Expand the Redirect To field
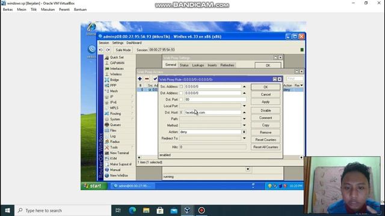The width and height of the screenshot is (385, 216). coord(244,139)
